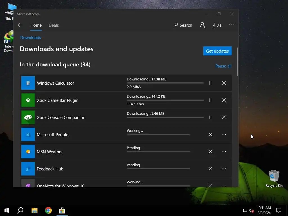This screenshot has width=288, height=216.
Task: Cancel the Windows Calculator download
Action: (x=224, y=83)
